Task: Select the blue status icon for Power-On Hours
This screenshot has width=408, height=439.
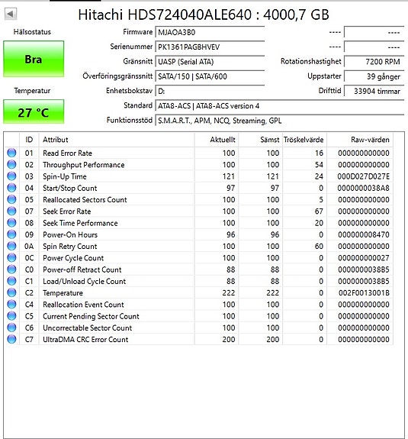Action: click(11, 234)
